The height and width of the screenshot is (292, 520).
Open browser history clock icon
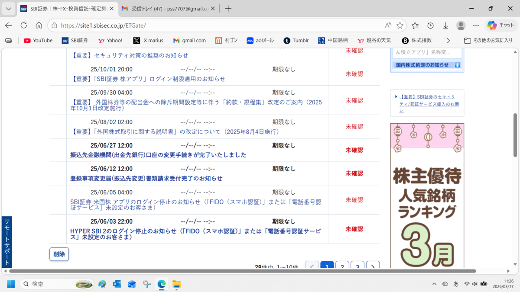[x=430, y=26]
